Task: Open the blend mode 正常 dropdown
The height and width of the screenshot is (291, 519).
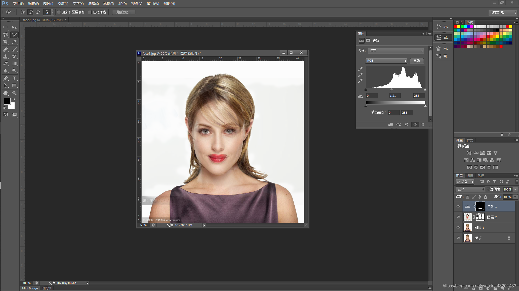Action: click(x=470, y=189)
